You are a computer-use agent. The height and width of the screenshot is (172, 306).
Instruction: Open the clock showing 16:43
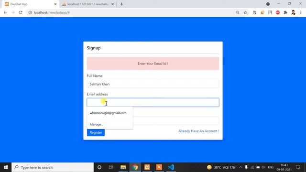click(x=284, y=167)
